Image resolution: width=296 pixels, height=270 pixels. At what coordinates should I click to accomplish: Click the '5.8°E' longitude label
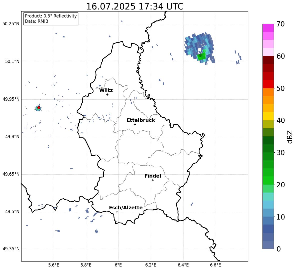(x=86, y=265)
